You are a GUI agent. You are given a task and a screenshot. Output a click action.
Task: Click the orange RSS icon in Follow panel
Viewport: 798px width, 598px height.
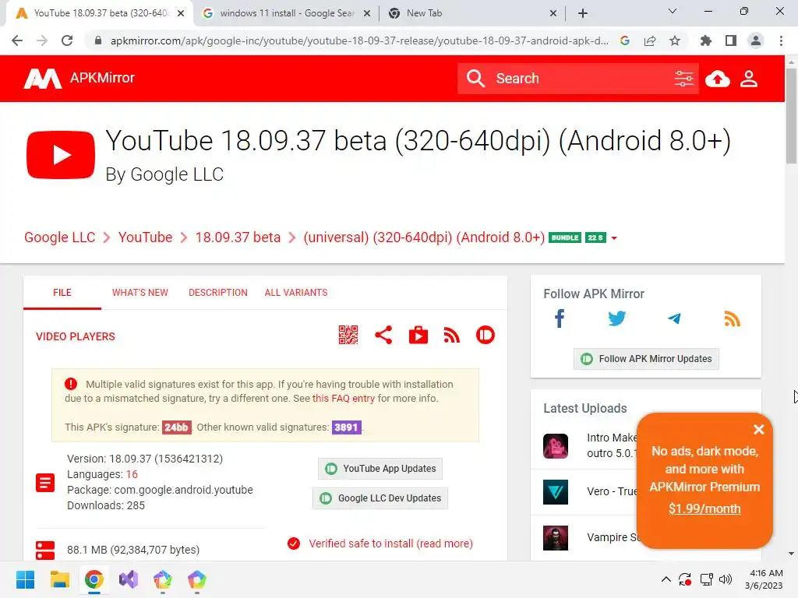(732, 318)
